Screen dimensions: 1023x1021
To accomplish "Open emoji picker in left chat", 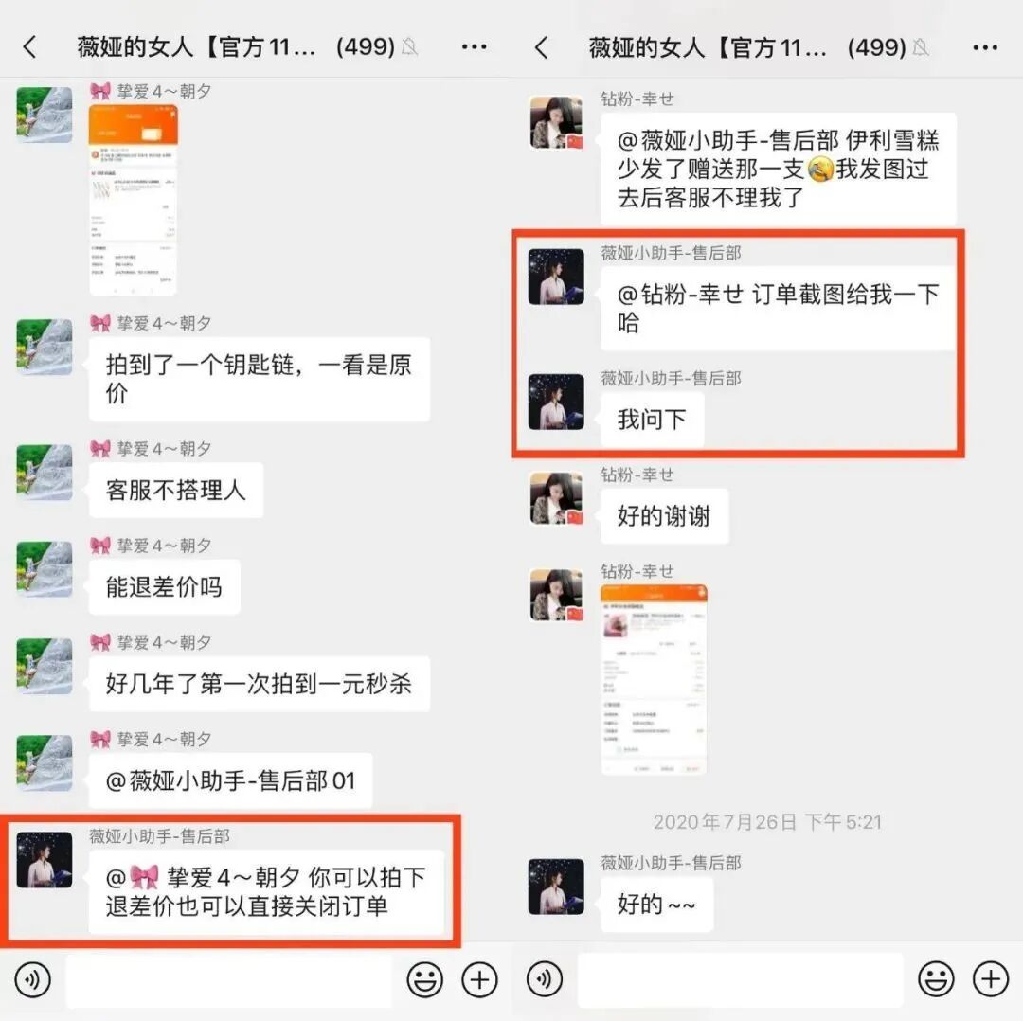I will [424, 979].
